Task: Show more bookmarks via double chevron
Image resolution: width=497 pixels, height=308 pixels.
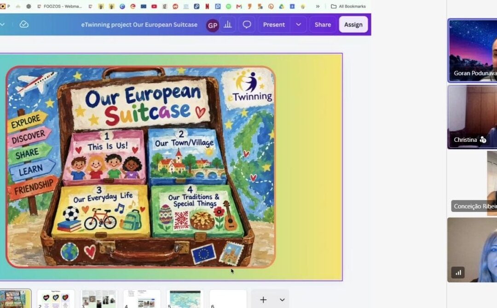Action: click(318, 6)
